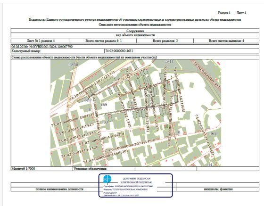This screenshot has width=264, height=206.
Task: Click the cell "Всего листов раздела 4: 1"
Action: [103, 41]
